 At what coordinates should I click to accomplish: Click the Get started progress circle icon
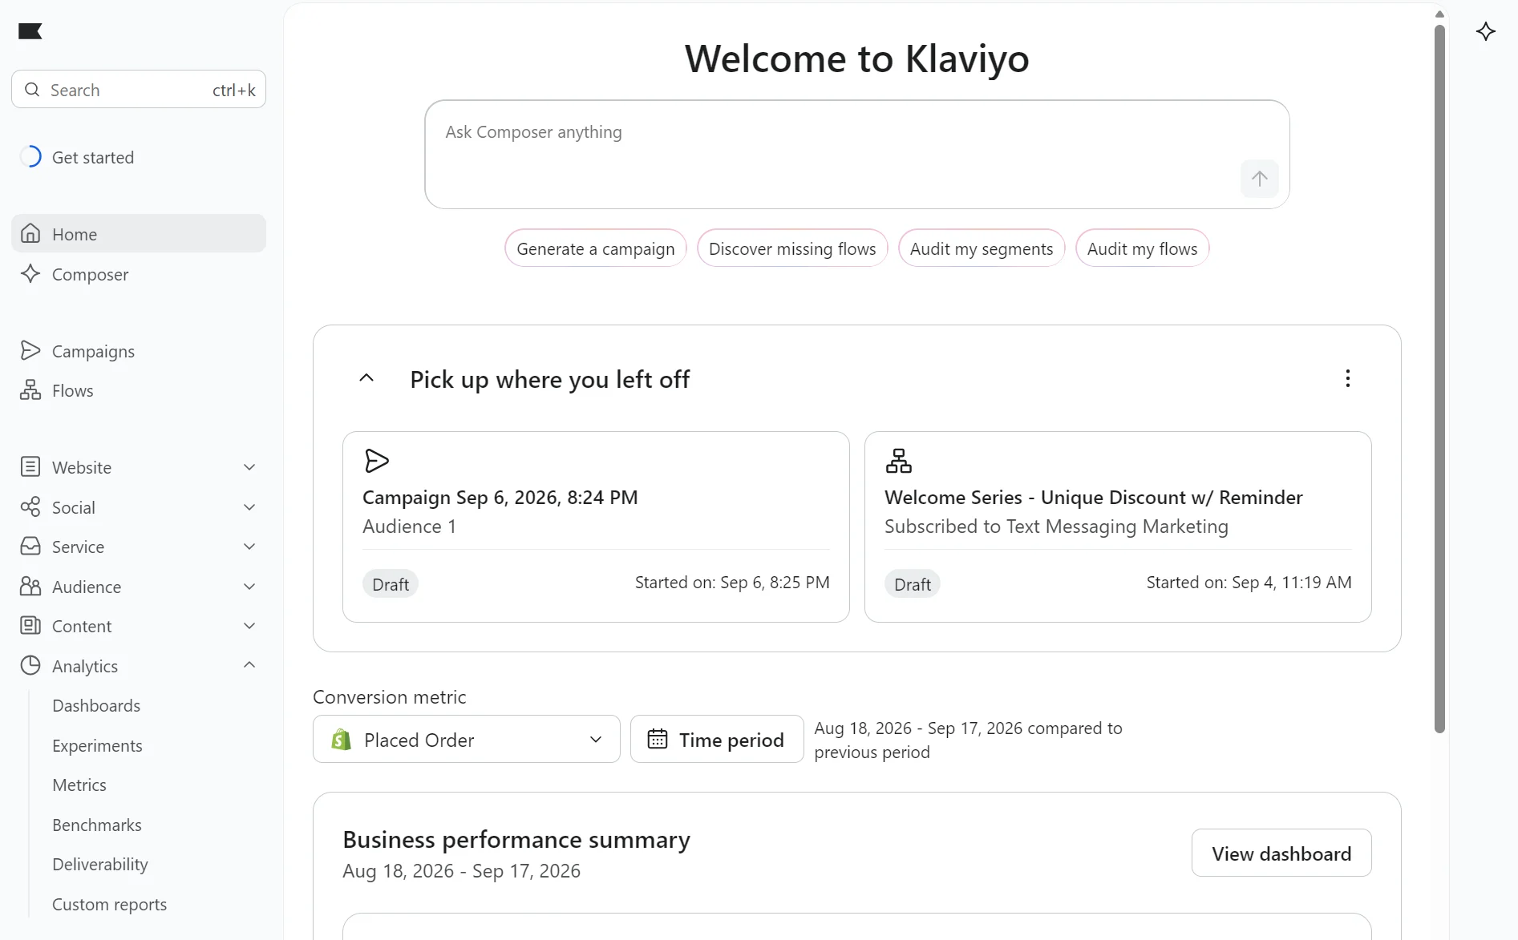pos(30,156)
